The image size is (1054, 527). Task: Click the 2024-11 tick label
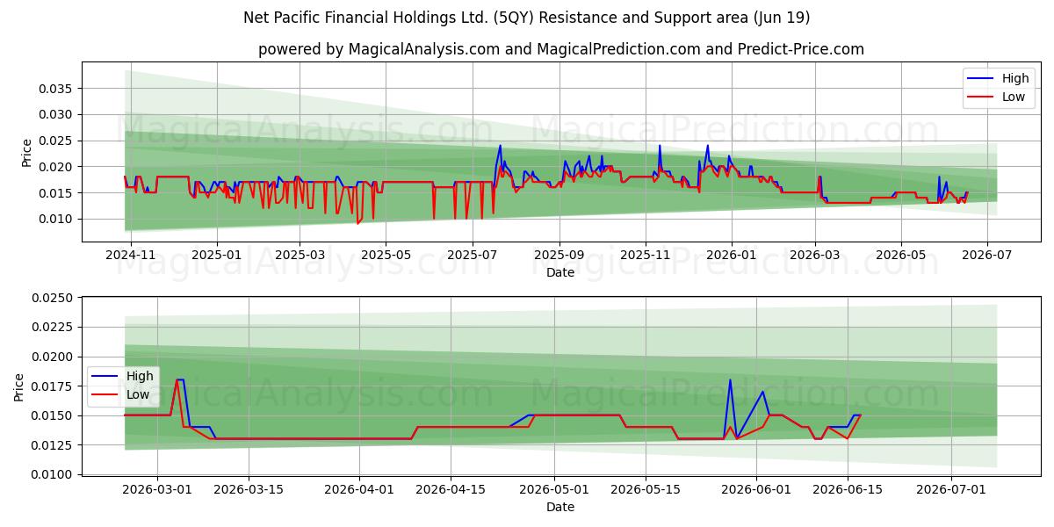pyautogui.click(x=131, y=255)
